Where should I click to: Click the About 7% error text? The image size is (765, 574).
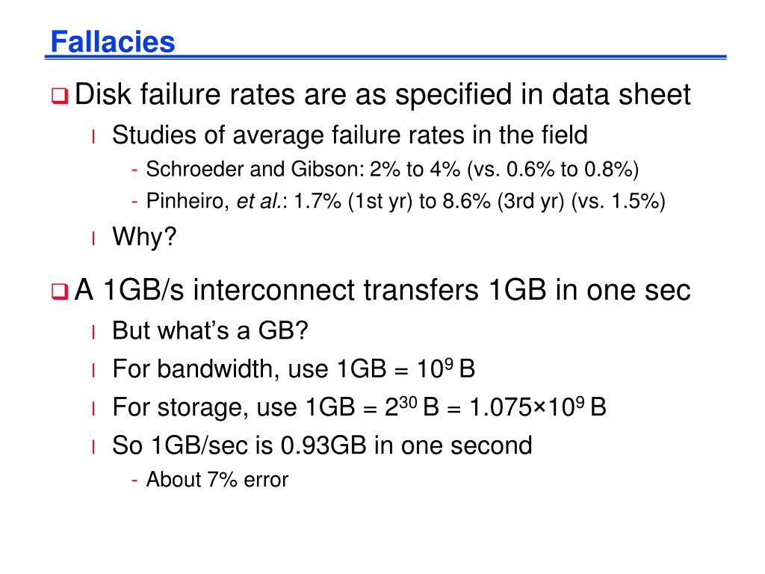click(x=217, y=479)
